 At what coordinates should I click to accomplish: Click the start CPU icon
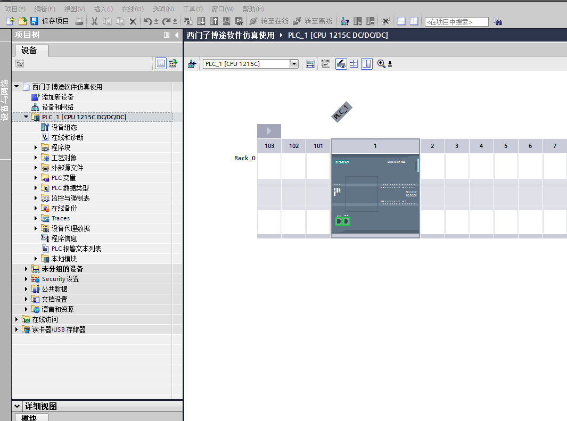(x=358, y=21)
